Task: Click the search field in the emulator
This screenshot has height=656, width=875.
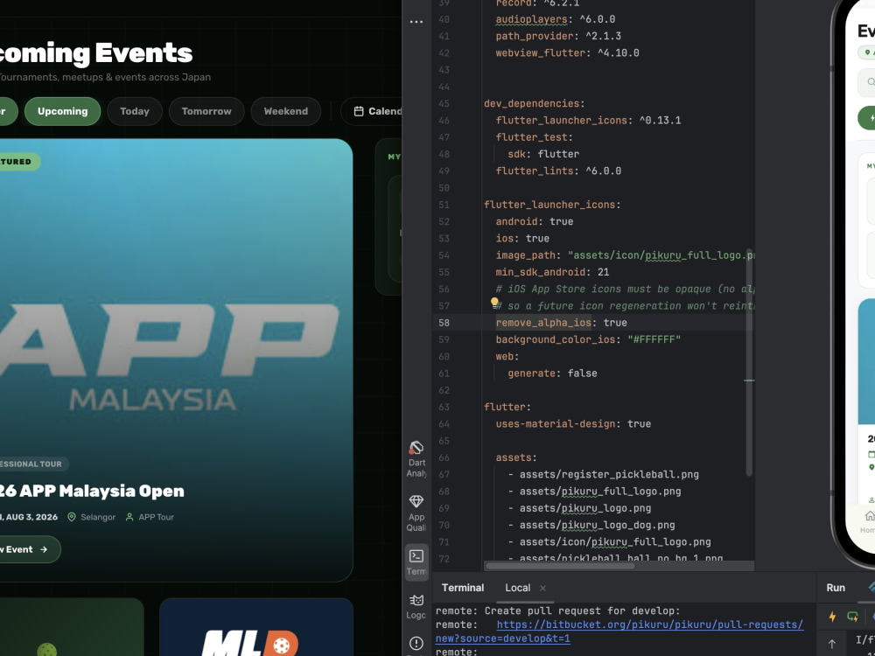Action: (866, 82)
